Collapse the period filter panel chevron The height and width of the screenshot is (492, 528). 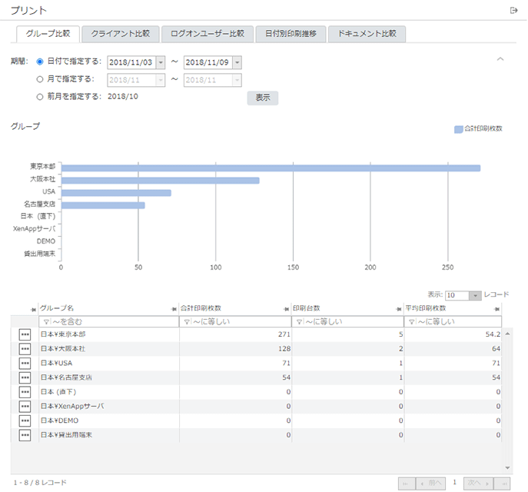point(500,59)
